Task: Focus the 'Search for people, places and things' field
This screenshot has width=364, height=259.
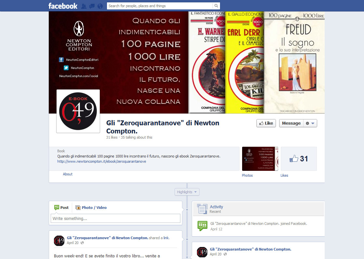Action: pos(160,6)
